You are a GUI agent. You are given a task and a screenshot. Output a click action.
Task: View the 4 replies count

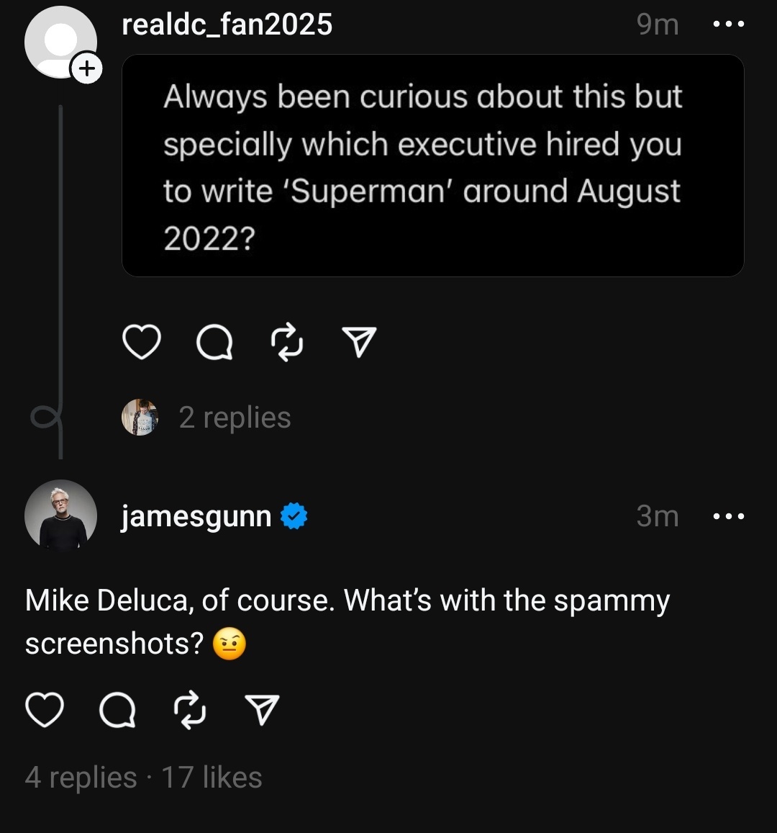click(x=81, y=778)
